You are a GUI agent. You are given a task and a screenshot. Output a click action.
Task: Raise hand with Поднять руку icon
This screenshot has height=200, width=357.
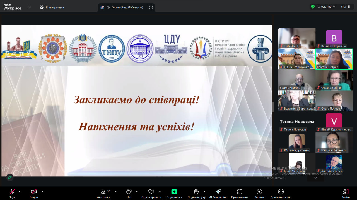[x=196, y=192]
